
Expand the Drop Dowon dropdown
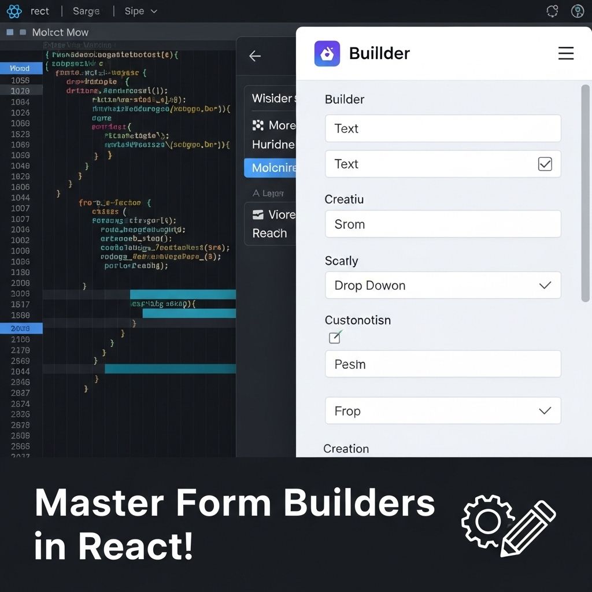[x=442, y=285]
